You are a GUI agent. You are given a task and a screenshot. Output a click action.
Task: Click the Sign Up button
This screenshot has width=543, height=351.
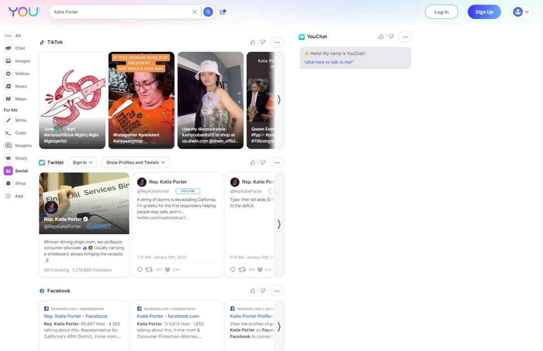click(x=484, y=12)
